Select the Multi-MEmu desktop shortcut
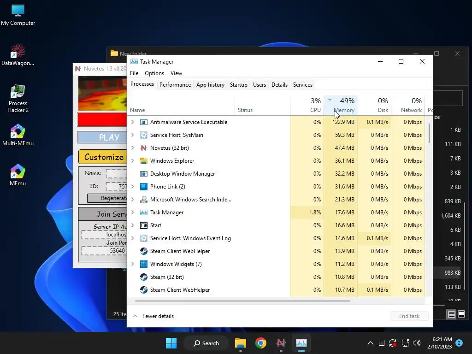Image resolution: width=472 pixels, height=354 pixels. [18, 135]
